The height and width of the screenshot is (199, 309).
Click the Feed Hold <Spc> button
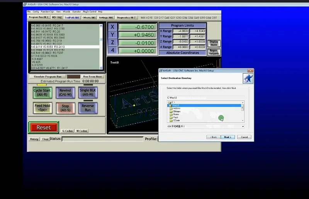(x=42, y=108)
